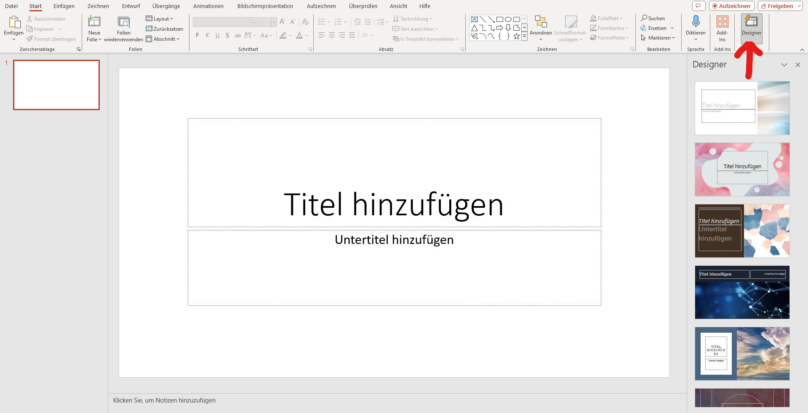Select the text box shape
This screenshot has height=413, width=808.
475,19
